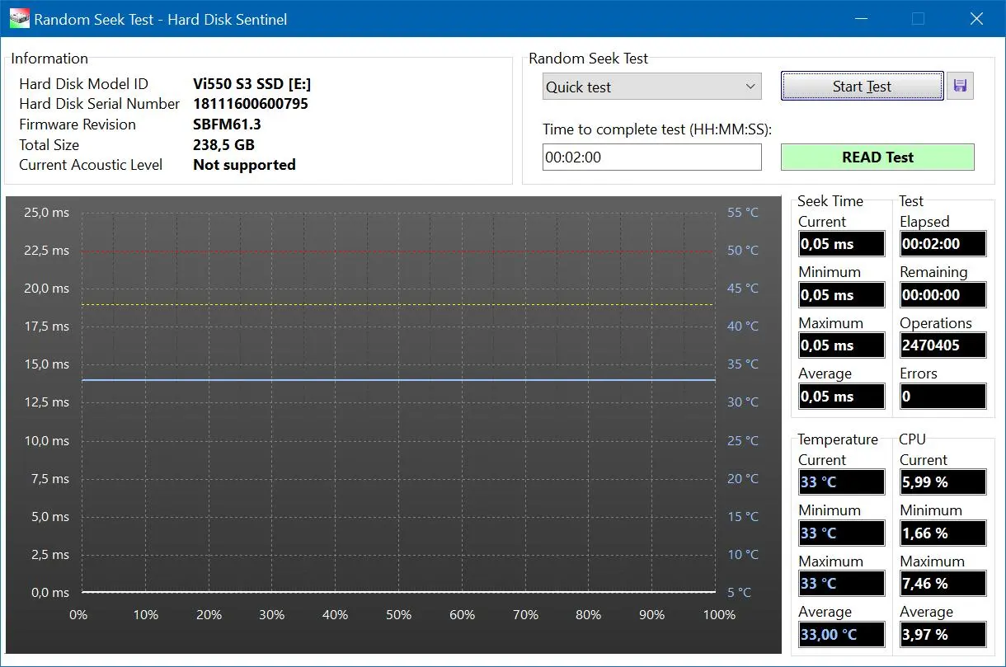
Task: Click the Seek Time Current value 0,05 ms
Action: pos(842,244)
